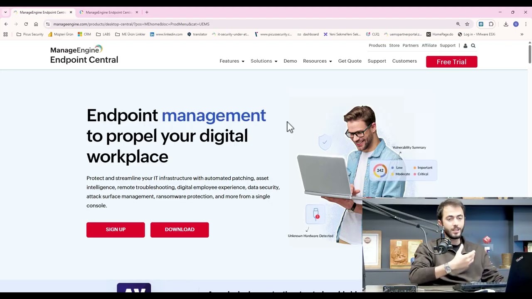Screen dimensions: 532x299
Task: Close the first ManageEngine Endpoint Central tab
Action: (71, 12)
